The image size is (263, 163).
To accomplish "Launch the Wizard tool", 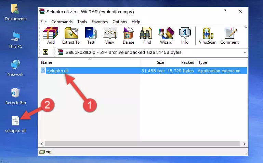I will coord(166,35).
